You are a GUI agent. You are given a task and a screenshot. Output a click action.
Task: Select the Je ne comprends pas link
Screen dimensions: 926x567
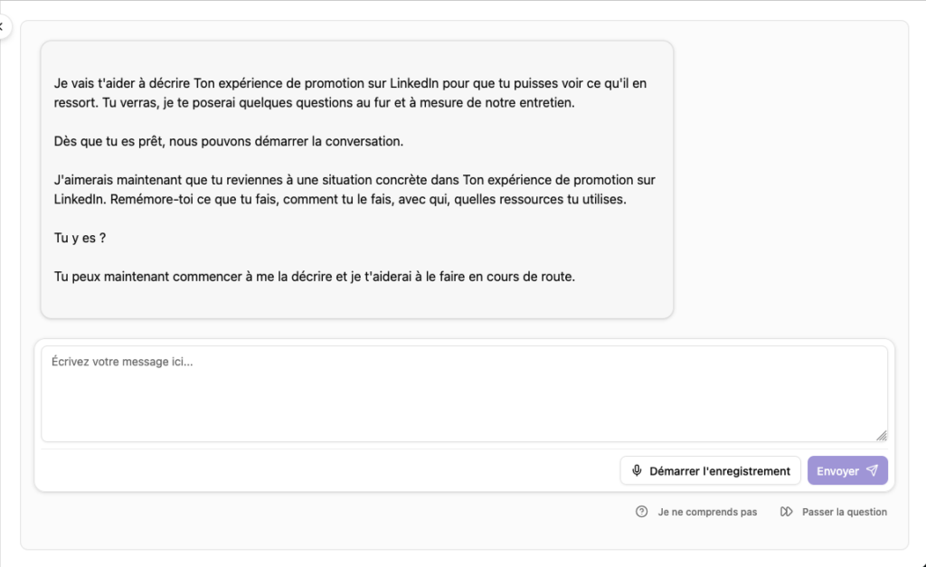tap(707, 512)
